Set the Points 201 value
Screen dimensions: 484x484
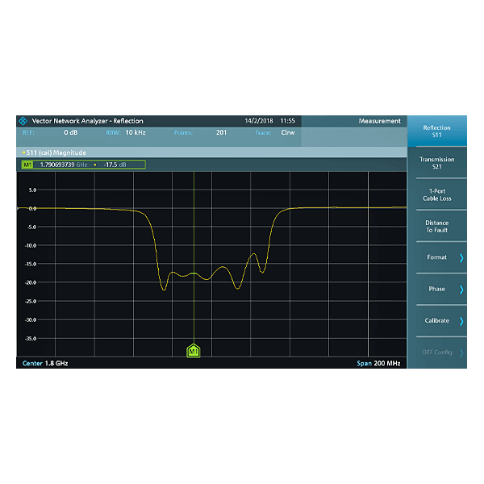(x=221, y=132)
